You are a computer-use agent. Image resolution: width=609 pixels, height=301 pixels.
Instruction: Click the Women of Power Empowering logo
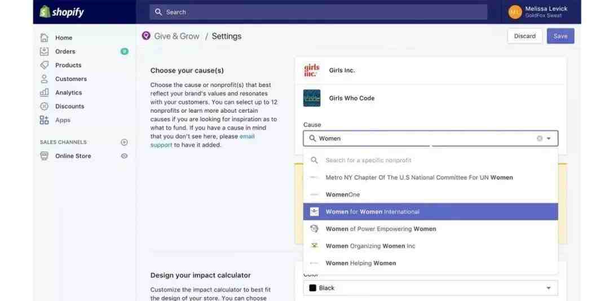pyautogui.click(x=314, y=229)
